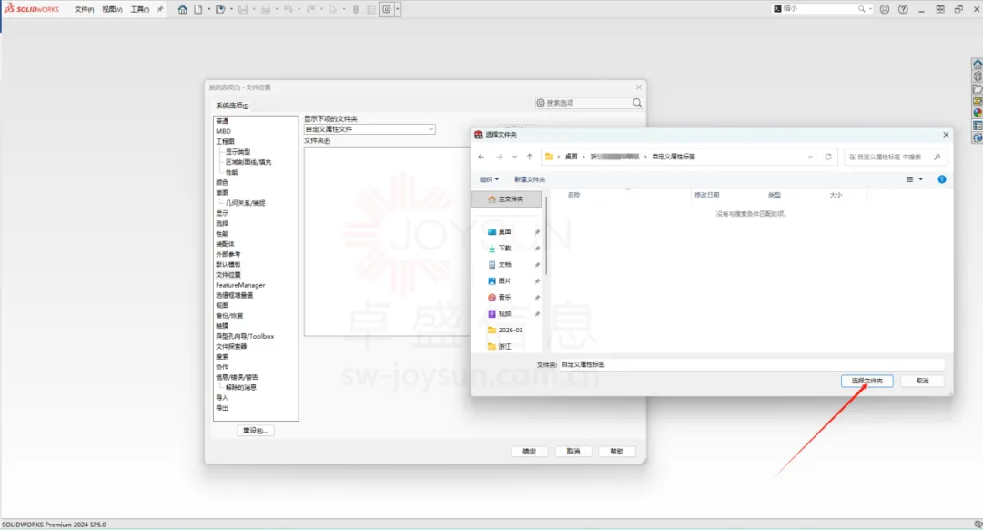Screen dimensions: 983x530
Task: Click the SOLIDWORKS home icon in toolbar
Action: [183, 9]
